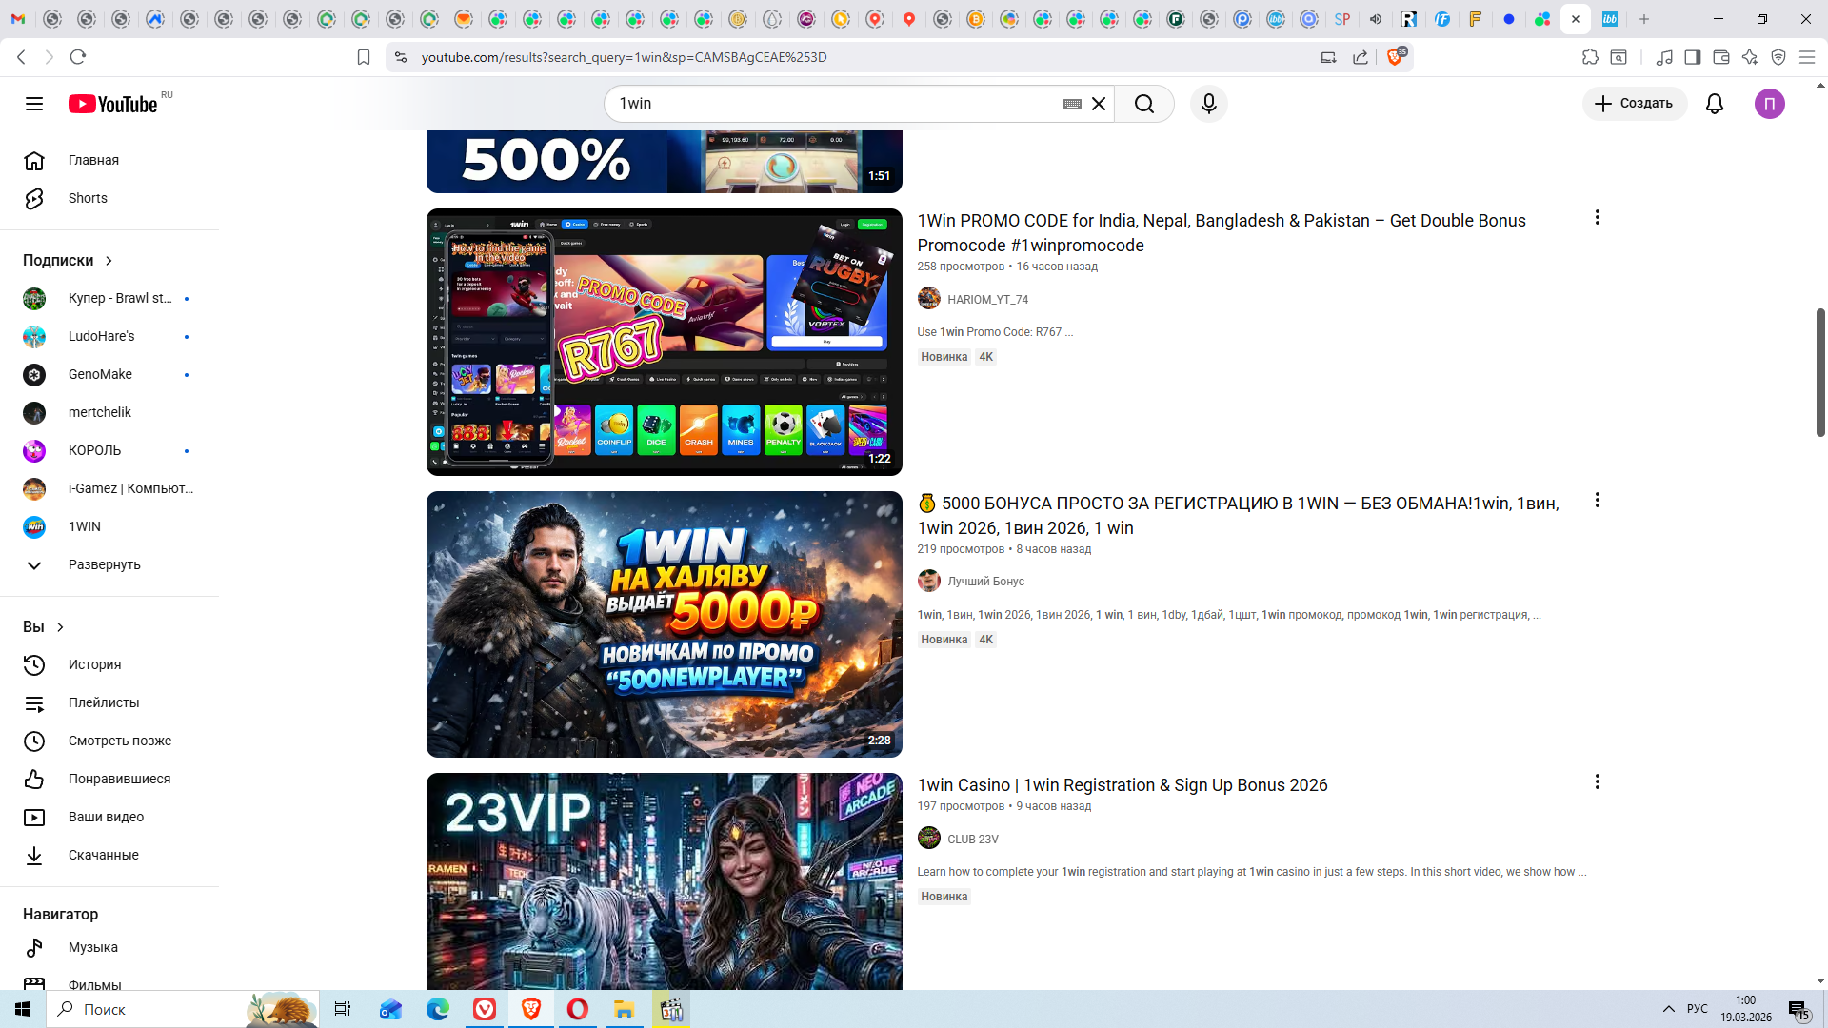
Task: Open the on-screen keyboard icon in search box
Action: pos(1072,104)
